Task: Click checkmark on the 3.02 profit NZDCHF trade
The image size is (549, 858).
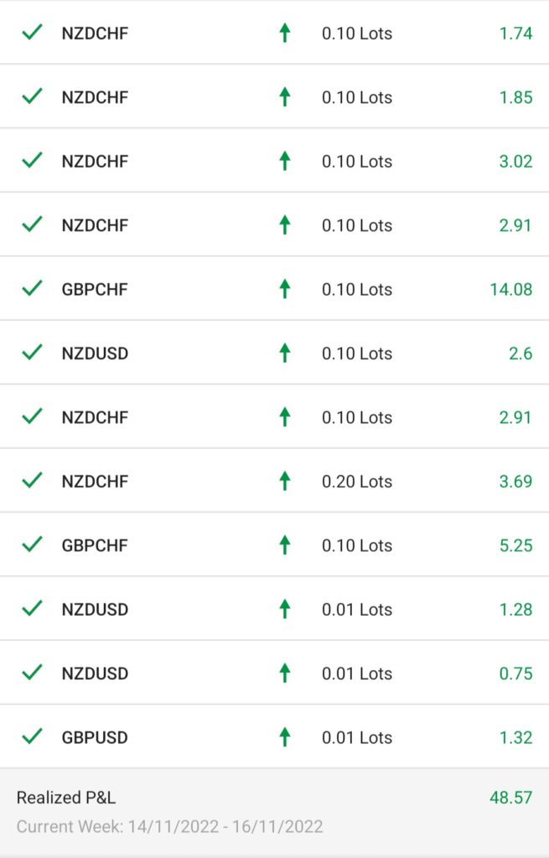Action: coord(33,160)
